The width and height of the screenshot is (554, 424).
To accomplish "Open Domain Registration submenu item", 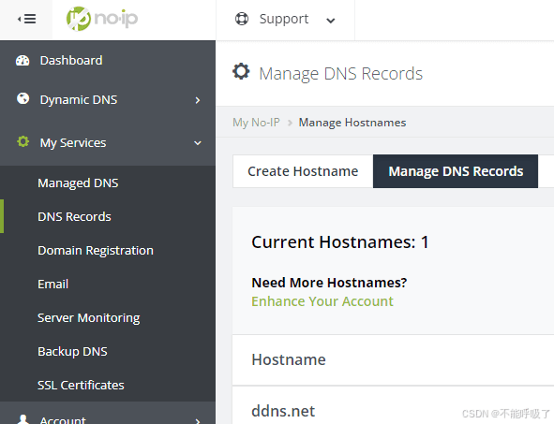I will point(96,251).
